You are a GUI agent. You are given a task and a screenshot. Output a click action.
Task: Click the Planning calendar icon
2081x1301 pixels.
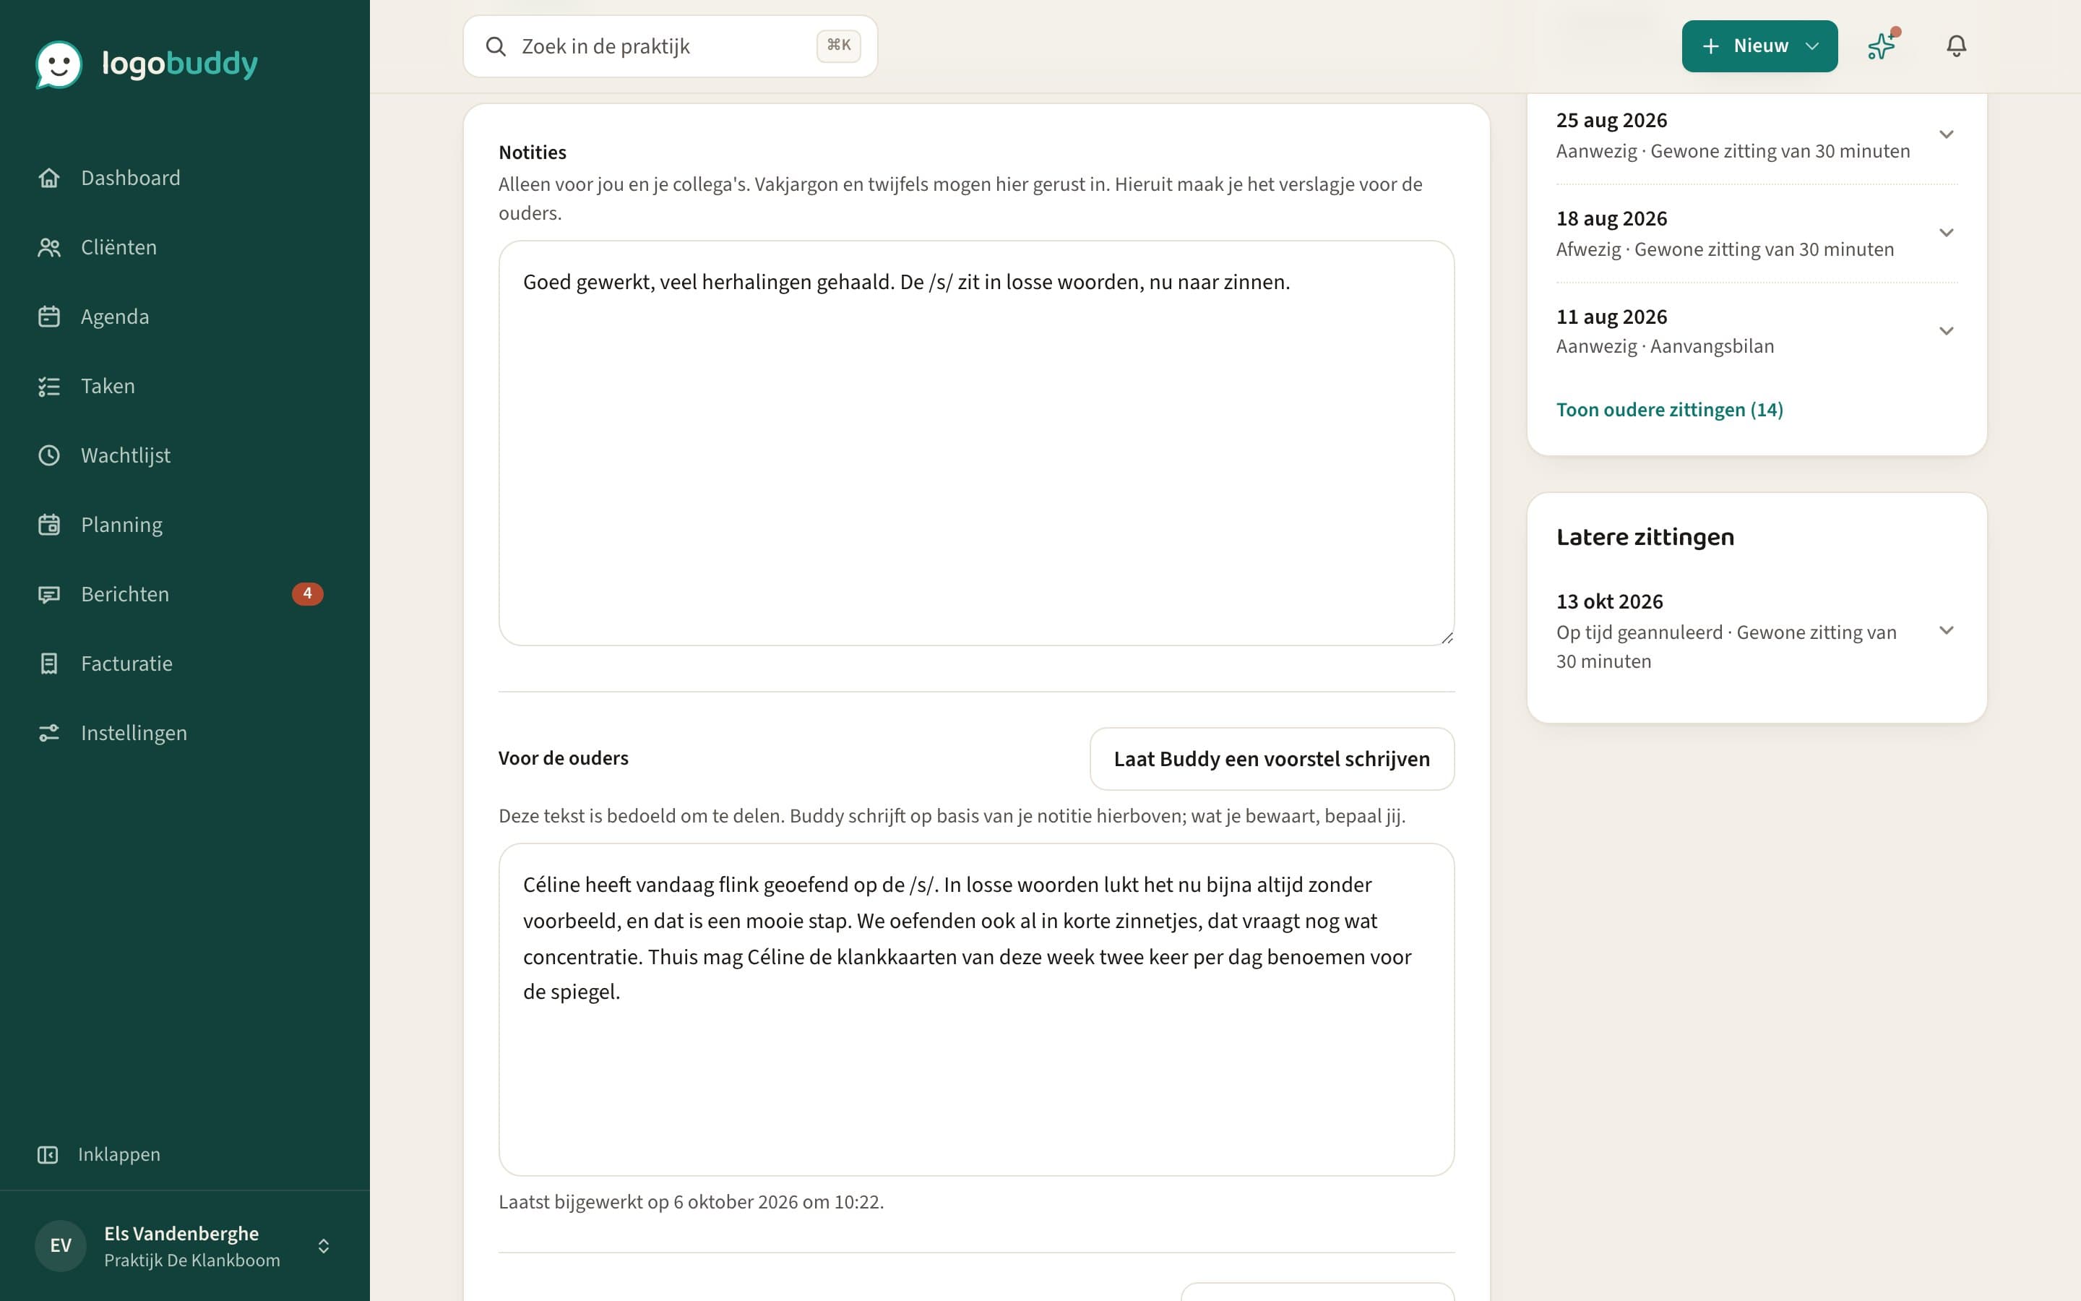(49, 525)
